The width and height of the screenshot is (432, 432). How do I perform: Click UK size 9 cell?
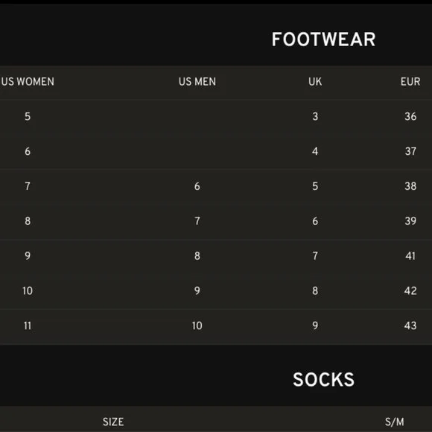tap(315, 325)
